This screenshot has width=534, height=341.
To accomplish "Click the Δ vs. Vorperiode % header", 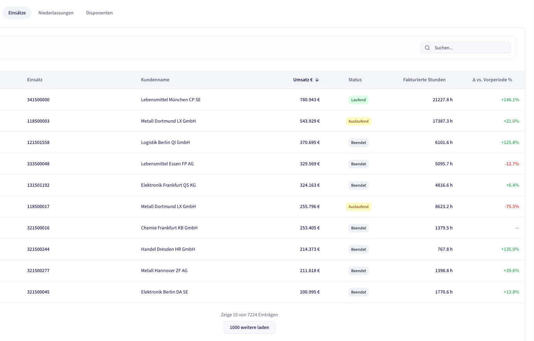I will pos(492,80).
